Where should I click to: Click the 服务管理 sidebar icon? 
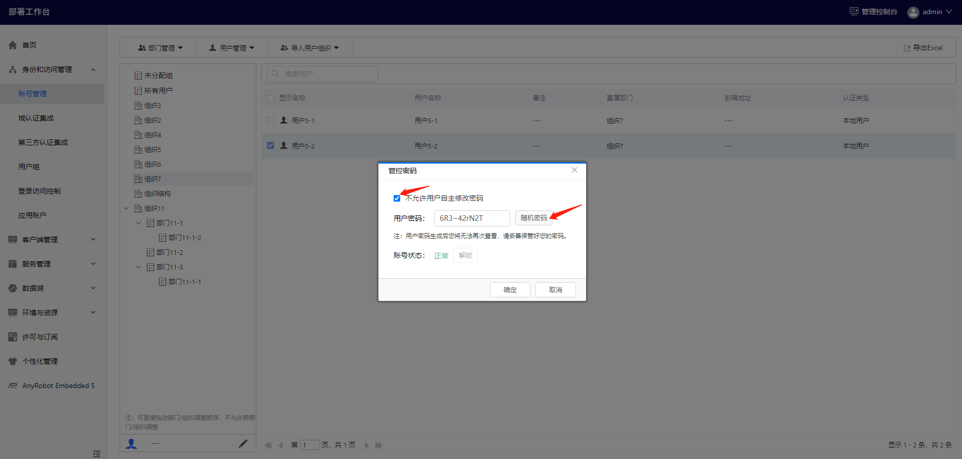click(13, 263)
